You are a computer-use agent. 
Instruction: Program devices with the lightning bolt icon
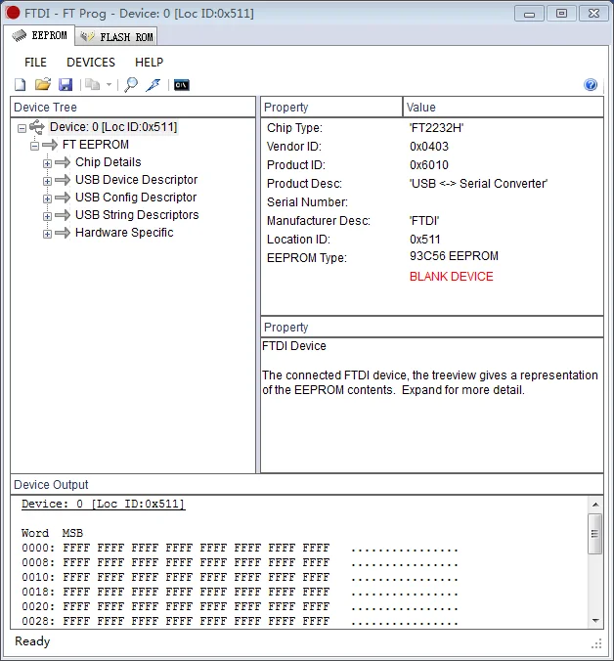coord(153,85)
